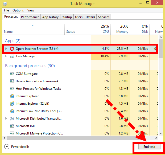Click the Microsoft Malware Protection icon

click(x=12, y=133)
